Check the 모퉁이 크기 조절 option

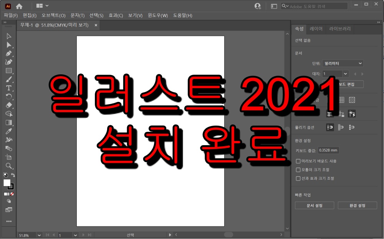coord(298,170)
